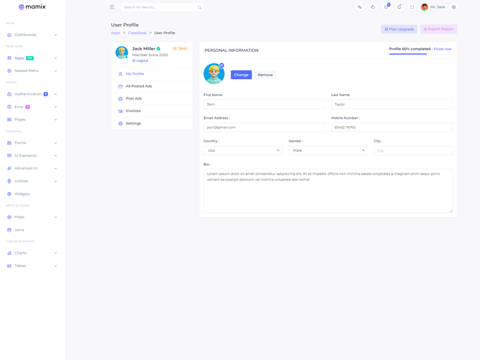The height and width of the screenshot is (360, 480).
Task: Open the language translation icon
Action: pyautogui.click(x=360, y=7)
